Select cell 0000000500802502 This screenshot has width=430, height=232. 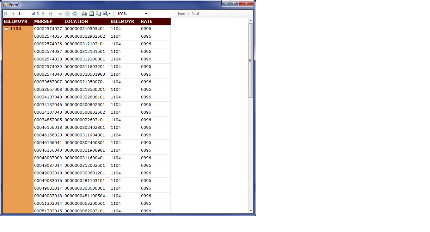[x=87, y=112]
